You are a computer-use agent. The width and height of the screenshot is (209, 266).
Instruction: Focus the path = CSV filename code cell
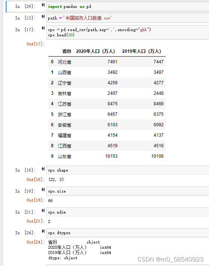coord(128,18)
